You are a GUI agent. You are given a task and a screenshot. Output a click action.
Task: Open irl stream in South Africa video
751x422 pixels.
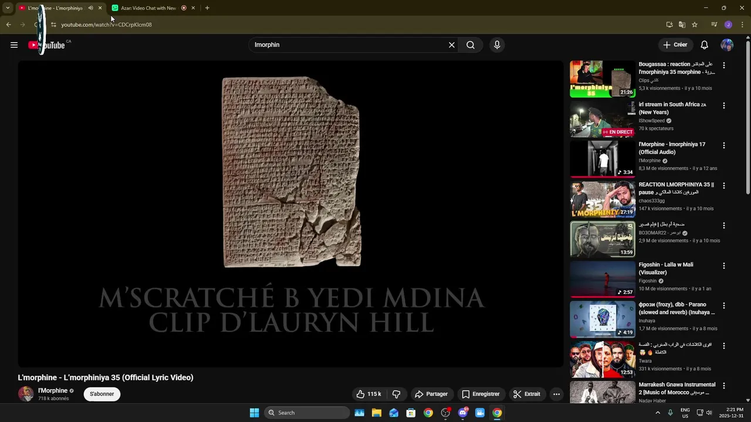(603, 119)
